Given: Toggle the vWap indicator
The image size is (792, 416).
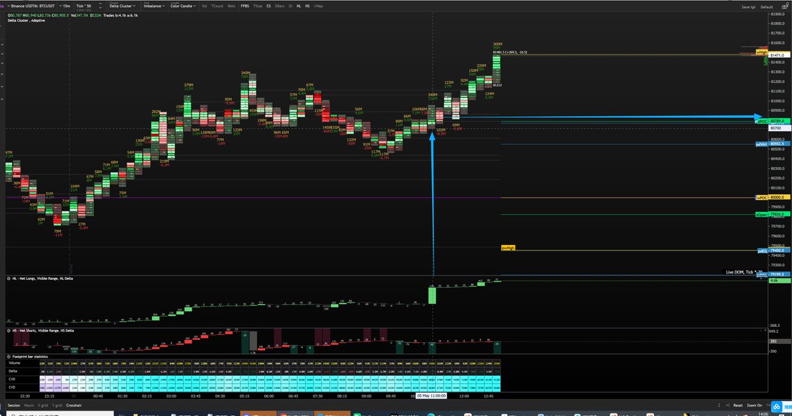Looking at the screenshot, I should click(318, 6).
